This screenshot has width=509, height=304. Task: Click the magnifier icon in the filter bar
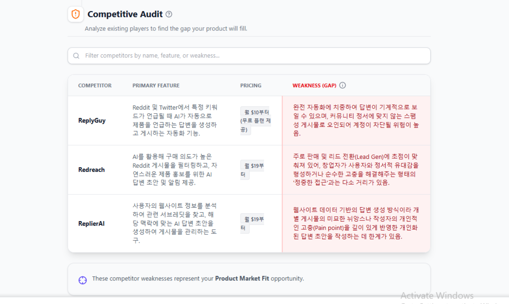click(76, 56)
